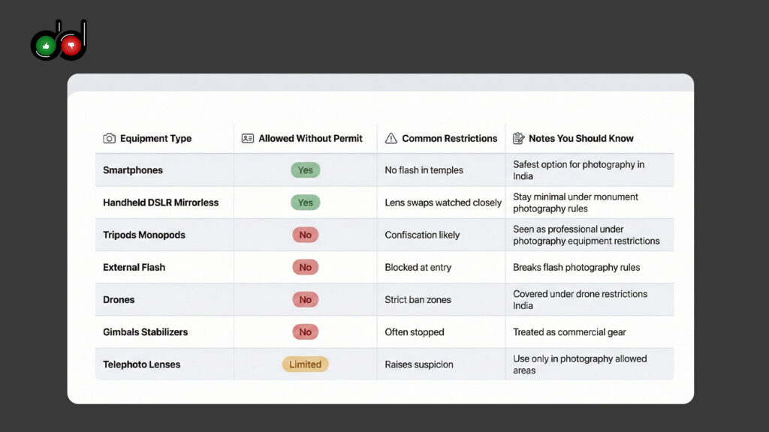Click the 'Confiscation likely' restriction cell
The image size is (769, 432).
(x=422, y=235)
